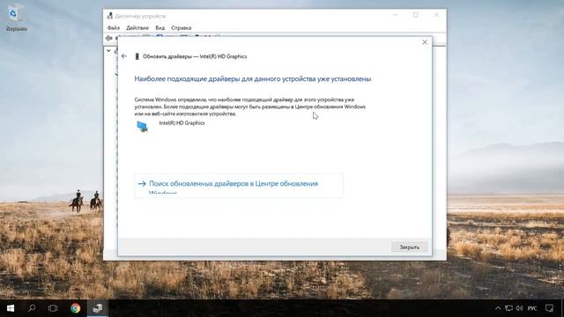Click the volume speaker tray icon
This screenshot has height=317, width=564.
[519, 308]
